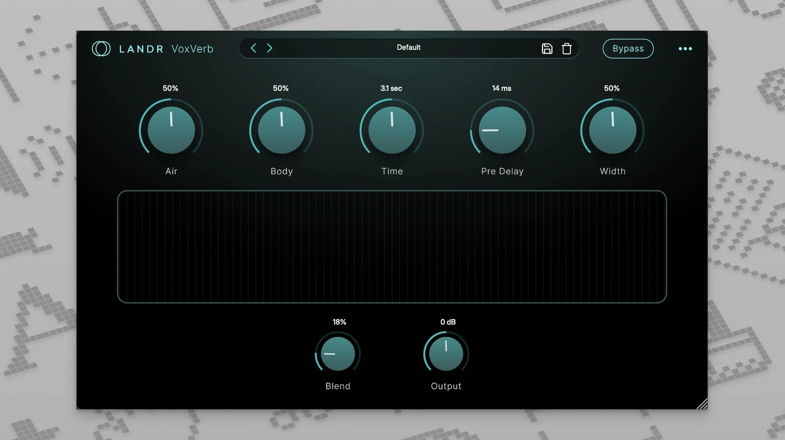Click the VoxVerb plugin title
Viewport: 785px width, 440px height.
[192, 49]
